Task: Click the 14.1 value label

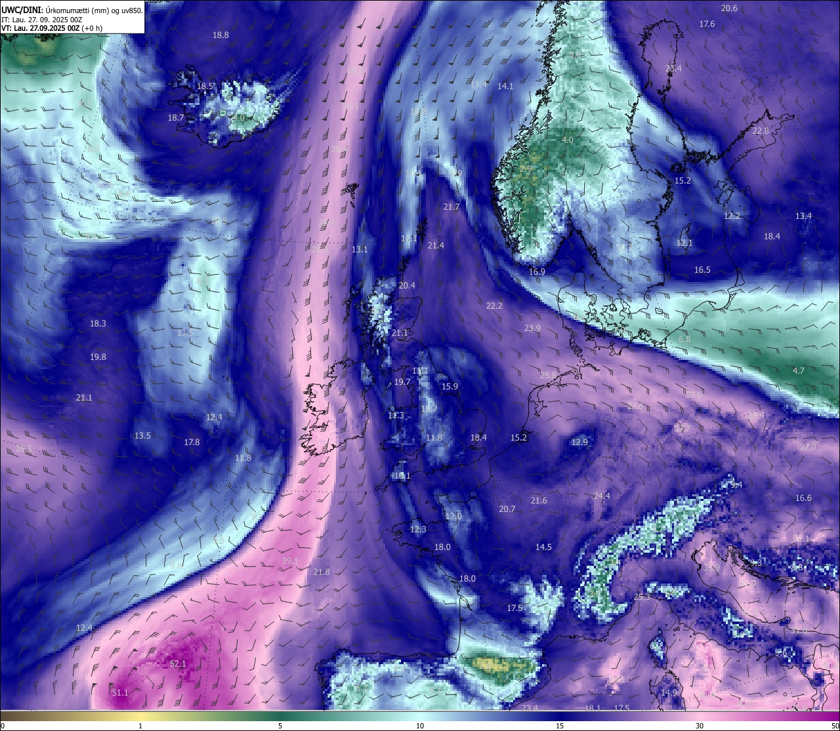Action: coord(505,87)
